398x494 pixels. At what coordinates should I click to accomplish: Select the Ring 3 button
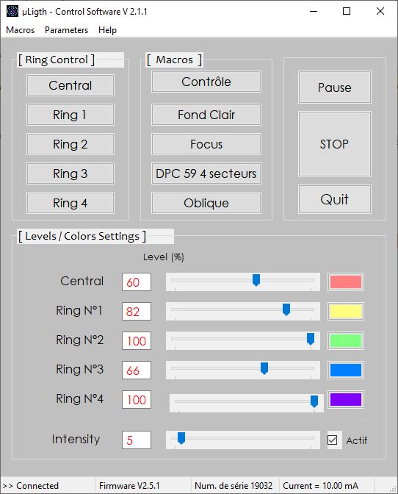tap(70, 173)
